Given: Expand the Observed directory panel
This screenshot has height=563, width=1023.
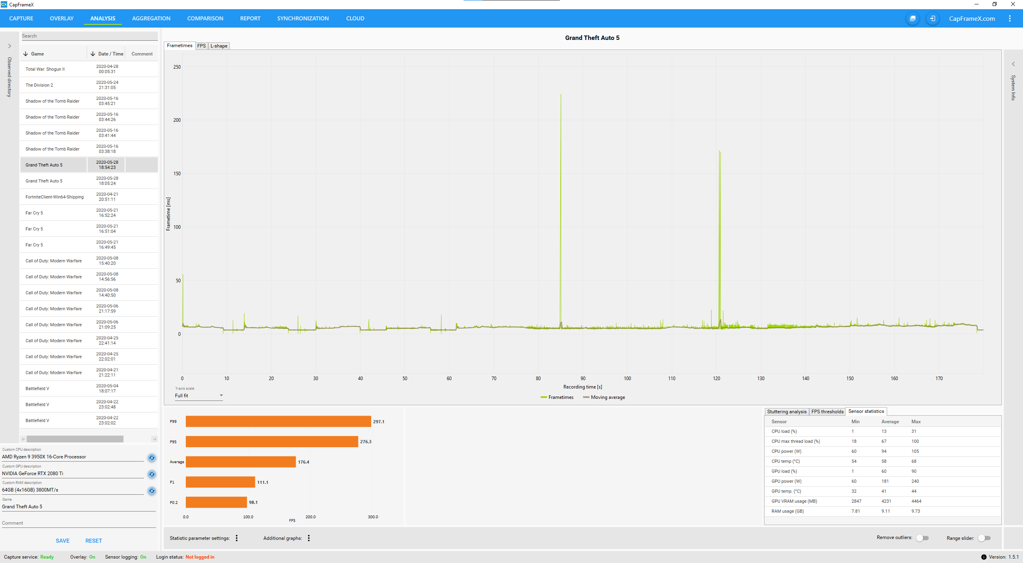Looking at the screenshot, I should point(10,46).
